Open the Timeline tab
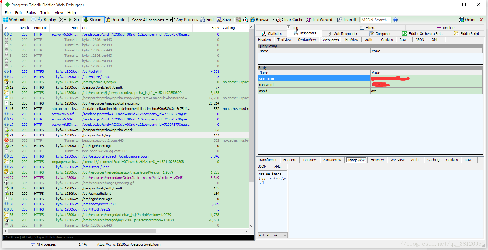This screenshot has height=250, width=488. pos(445,28)
